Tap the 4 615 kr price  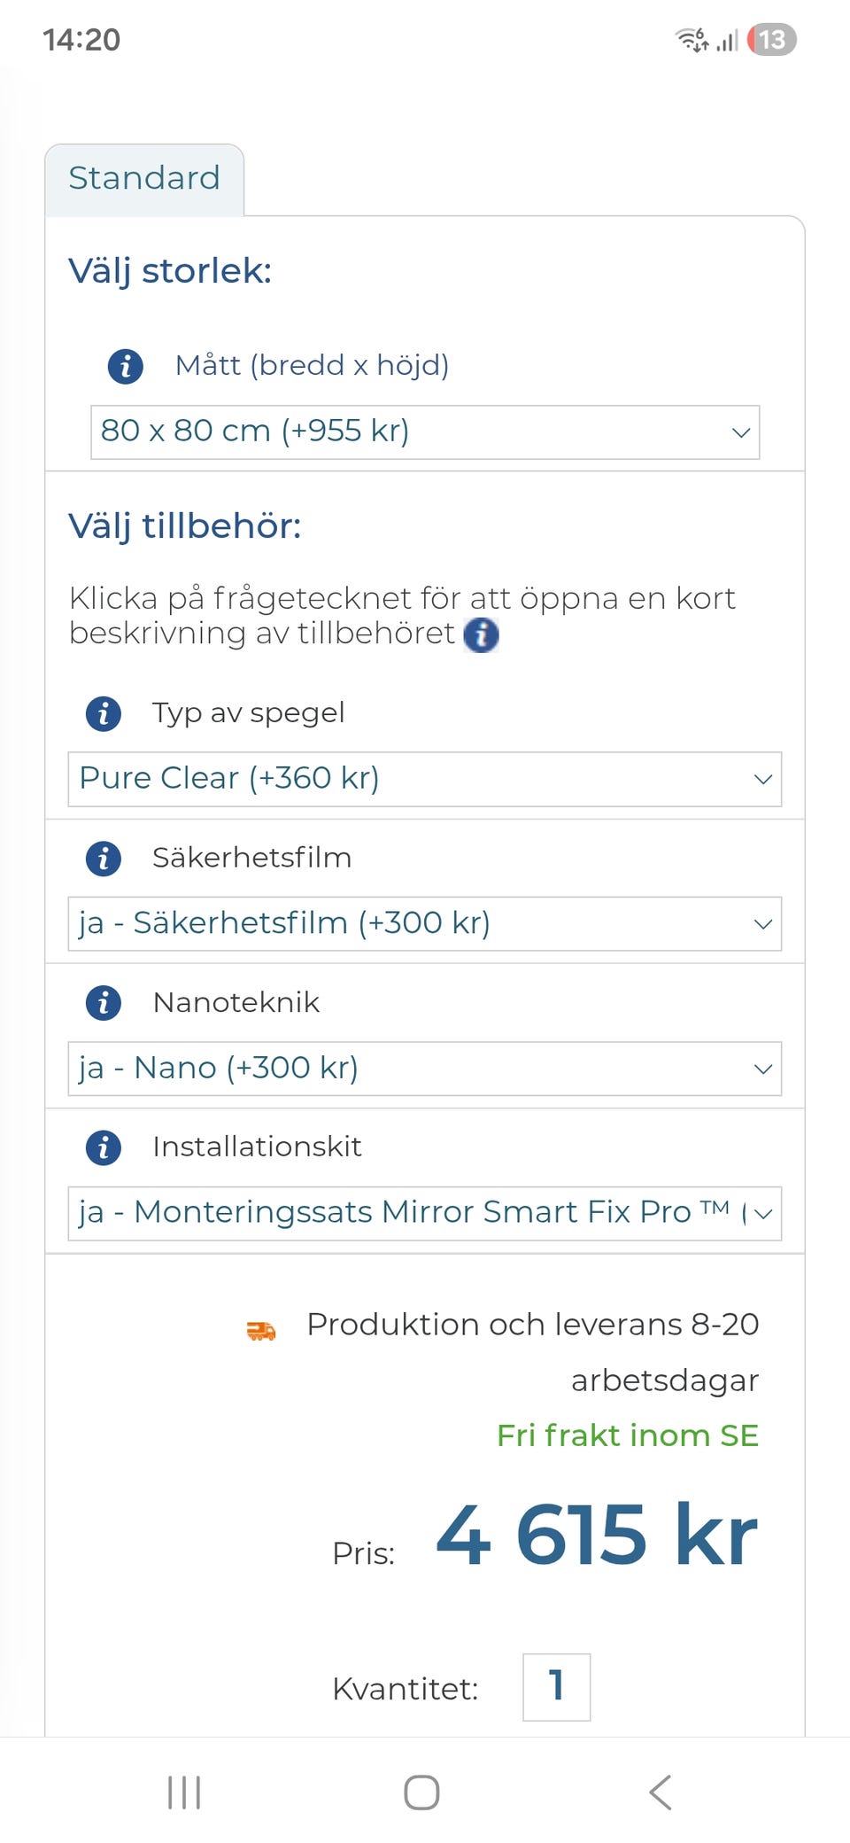click(597, 1535)
